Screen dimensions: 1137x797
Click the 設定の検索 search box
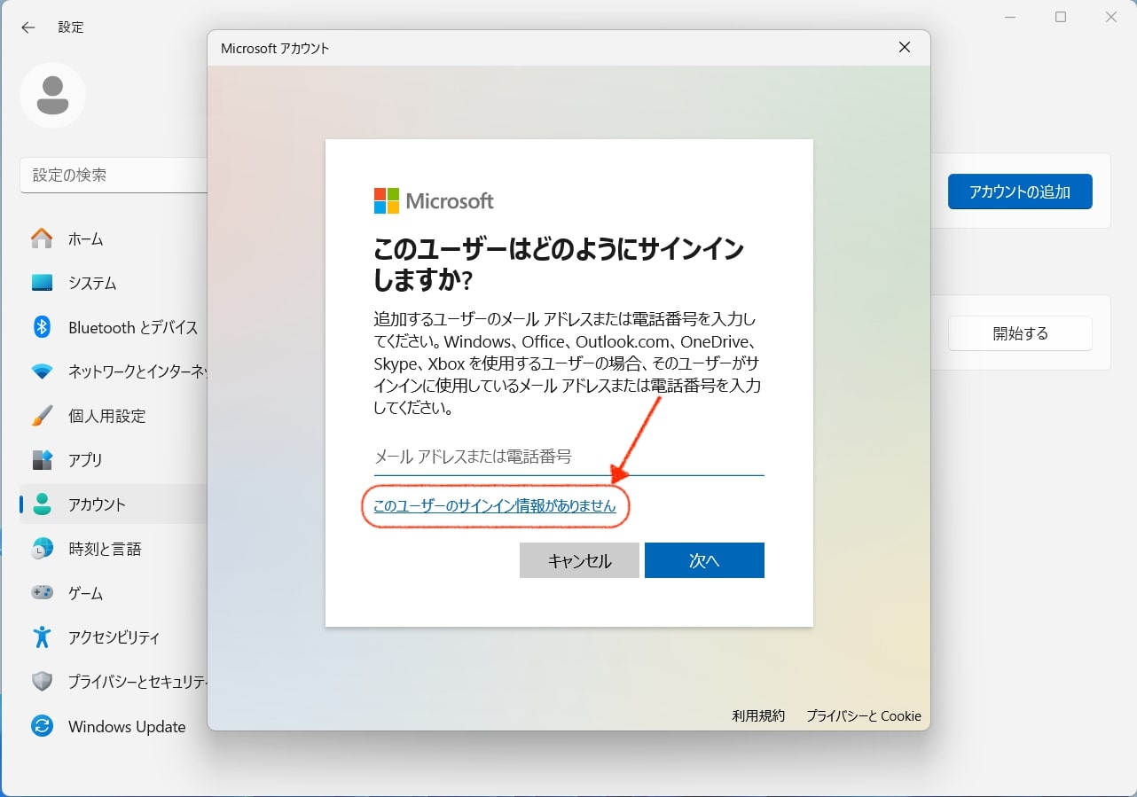(x=114, y=176)
